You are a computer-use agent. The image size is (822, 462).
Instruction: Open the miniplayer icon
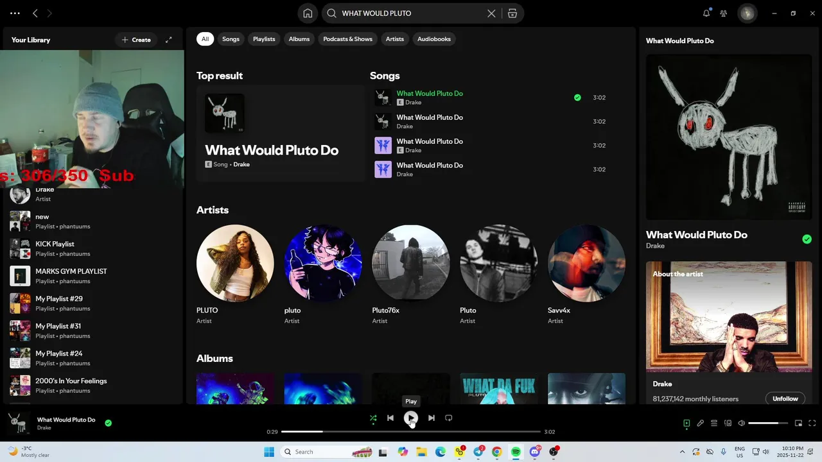(x=798, y=424)
